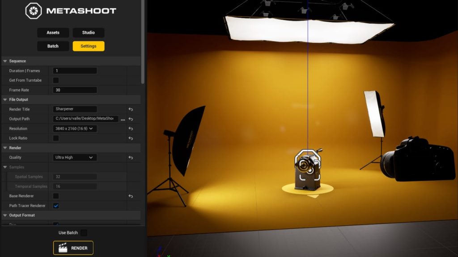Collapse the Sequence section
Image resolution: width=458 pixels, height=257 pixels.
(5, 61)
